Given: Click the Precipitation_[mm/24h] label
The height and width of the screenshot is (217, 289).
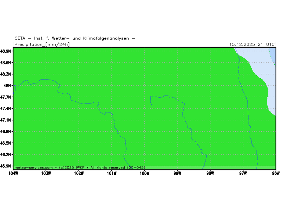Looking at the screenshot, I should tap(42, 44).
